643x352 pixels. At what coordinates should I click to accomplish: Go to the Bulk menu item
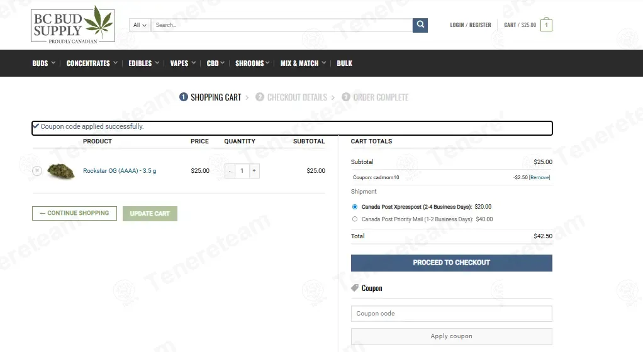(345, 63)
